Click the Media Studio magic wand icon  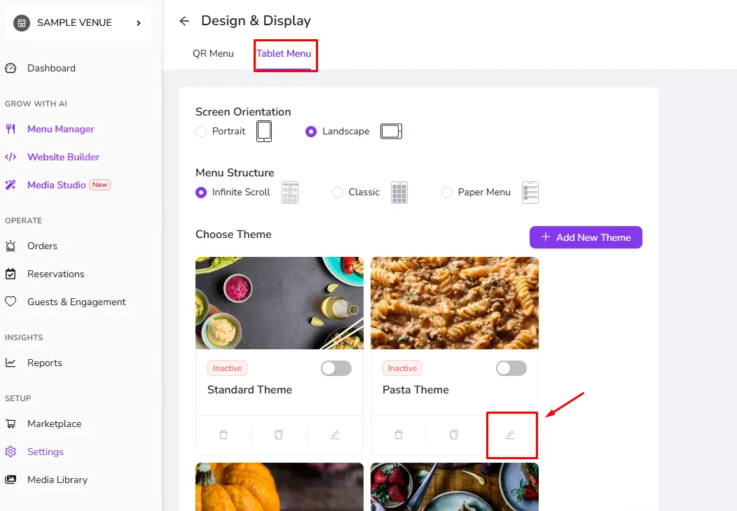click(x=11, y=185)
